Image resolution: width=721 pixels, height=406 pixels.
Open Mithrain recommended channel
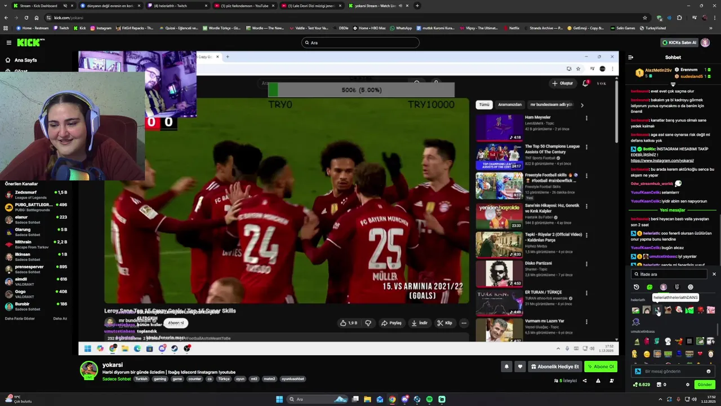(37, 244)
